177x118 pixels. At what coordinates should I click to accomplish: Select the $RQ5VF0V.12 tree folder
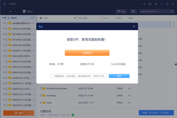tap(22, 105)
